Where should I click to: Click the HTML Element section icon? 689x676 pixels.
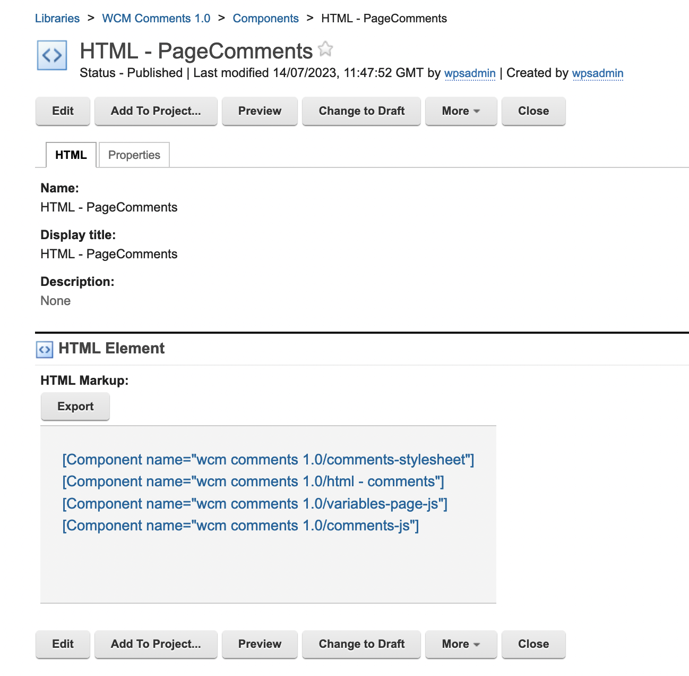[45, 349]
